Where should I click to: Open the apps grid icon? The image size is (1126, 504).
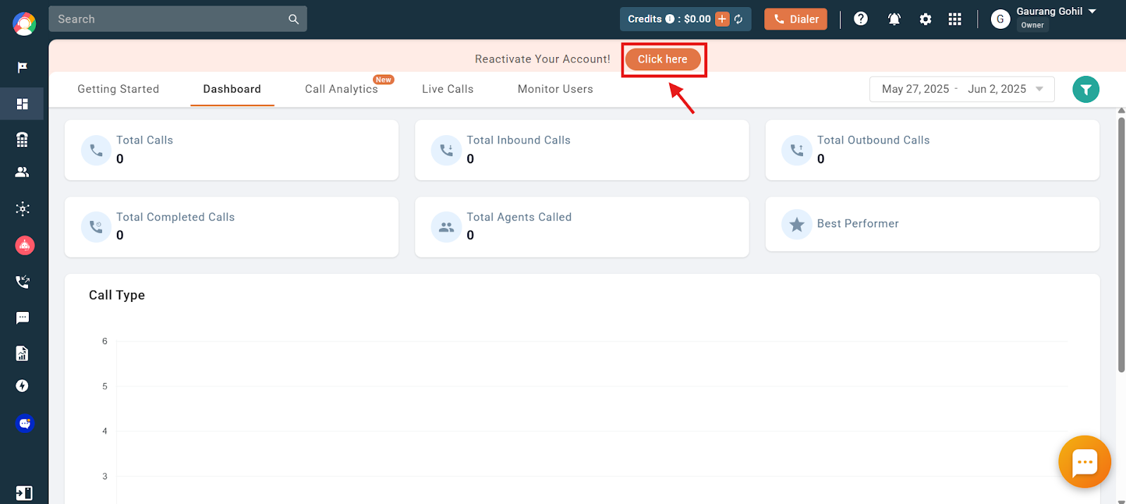coord(955,19)
